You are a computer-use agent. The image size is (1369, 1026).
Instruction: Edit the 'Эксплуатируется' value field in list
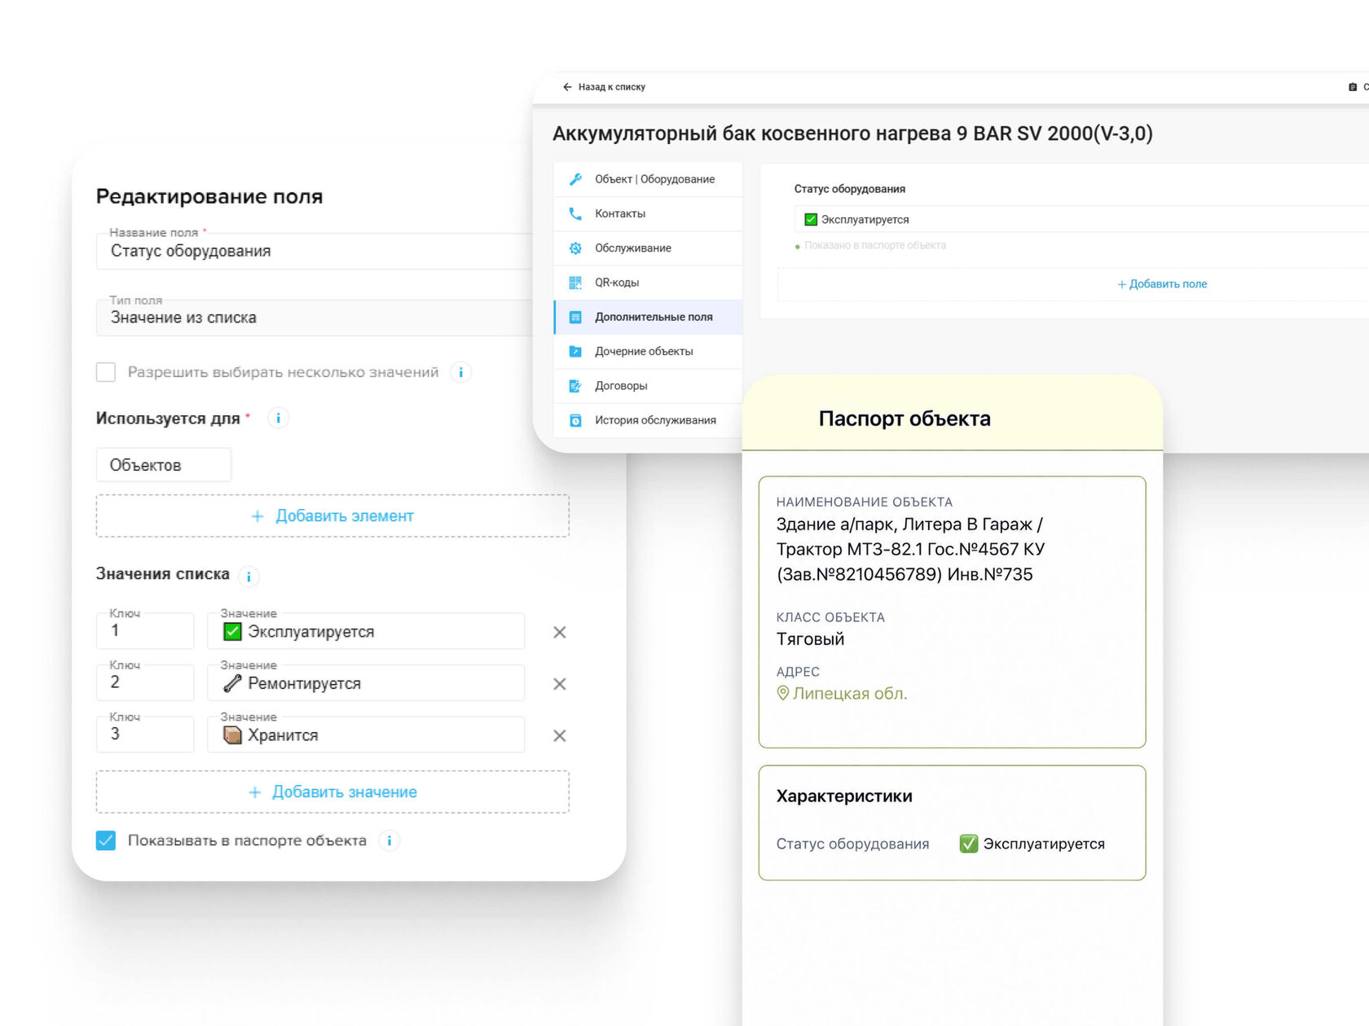[366, 631]
